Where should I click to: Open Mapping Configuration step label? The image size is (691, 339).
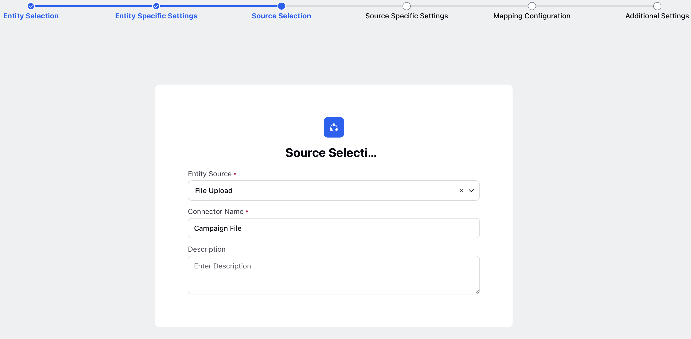point(532,16)
